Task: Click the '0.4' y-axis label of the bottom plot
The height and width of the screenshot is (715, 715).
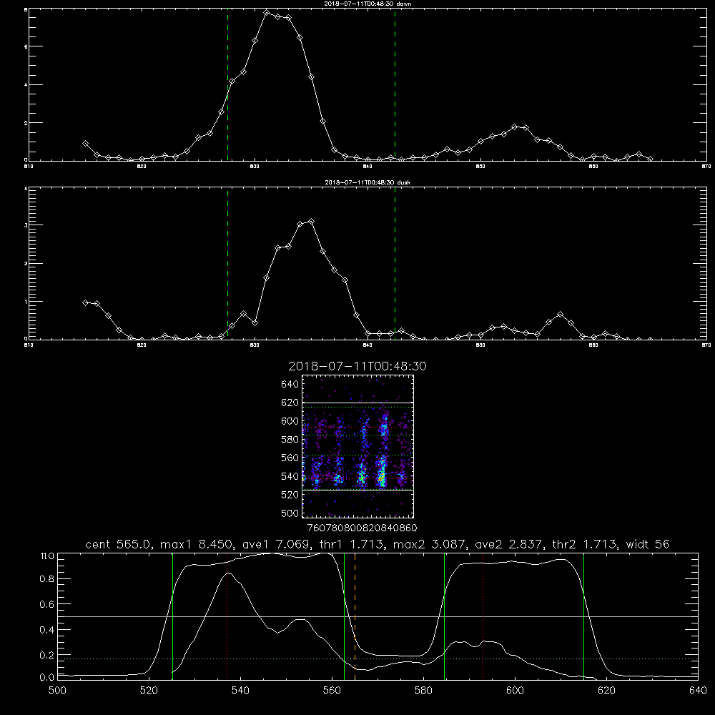Action: coord(47,630)
